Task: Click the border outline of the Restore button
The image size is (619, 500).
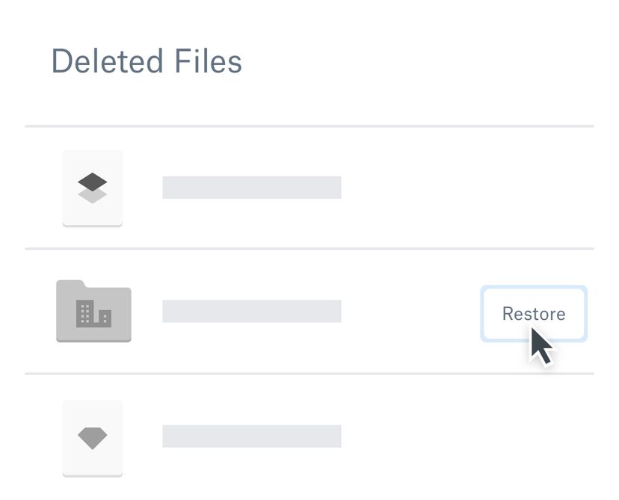Action: pos(481,314)
